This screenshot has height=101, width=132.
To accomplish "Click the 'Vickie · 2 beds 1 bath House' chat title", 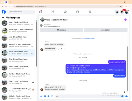I will (x=56, y=20).
